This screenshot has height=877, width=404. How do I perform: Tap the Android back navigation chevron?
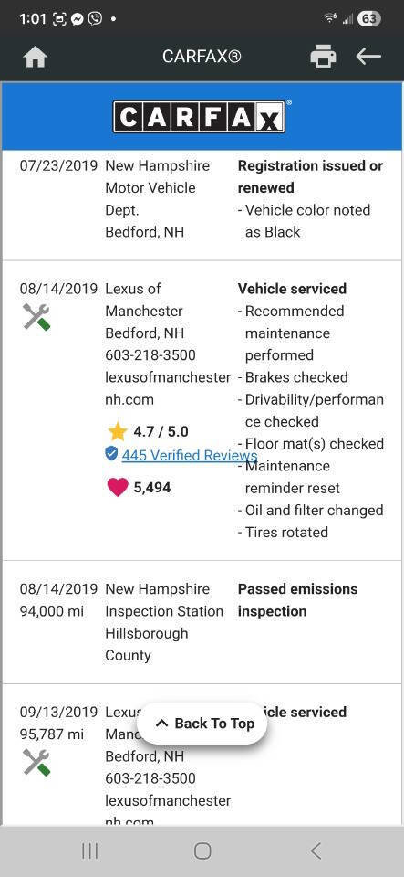[x=316, y=851]
